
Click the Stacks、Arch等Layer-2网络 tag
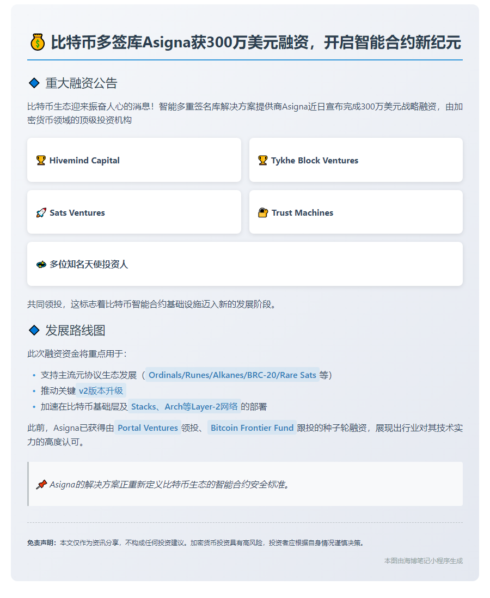click(x=185, y=407)
